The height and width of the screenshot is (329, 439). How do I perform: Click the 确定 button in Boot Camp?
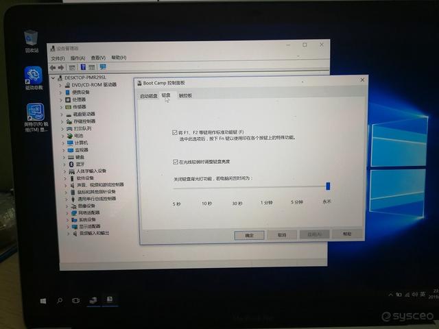coord(249,235)
